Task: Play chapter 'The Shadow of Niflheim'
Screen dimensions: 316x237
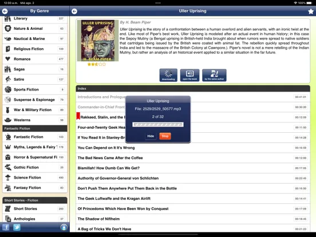Action: click(x=193, y=219)
